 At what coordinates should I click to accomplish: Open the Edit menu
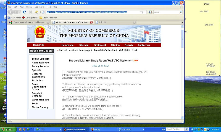15,7
